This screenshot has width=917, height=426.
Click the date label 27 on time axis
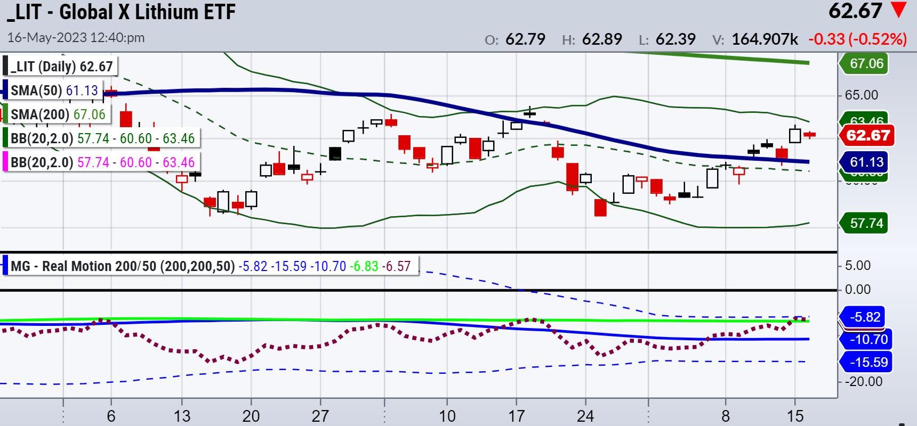(x=320, y=416)
